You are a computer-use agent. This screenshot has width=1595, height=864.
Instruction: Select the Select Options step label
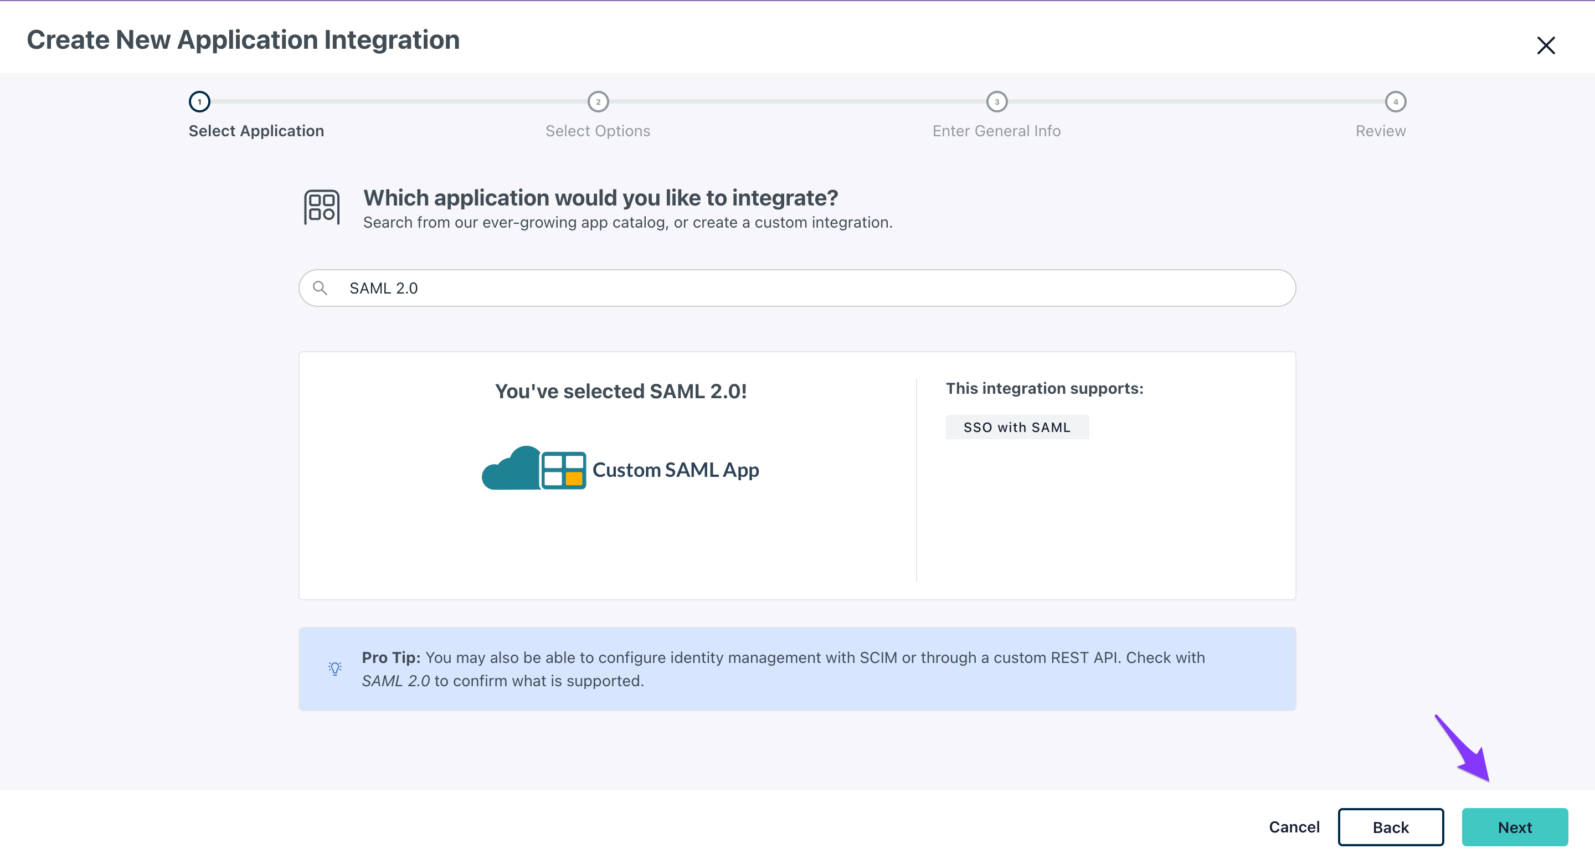(598, 131)
